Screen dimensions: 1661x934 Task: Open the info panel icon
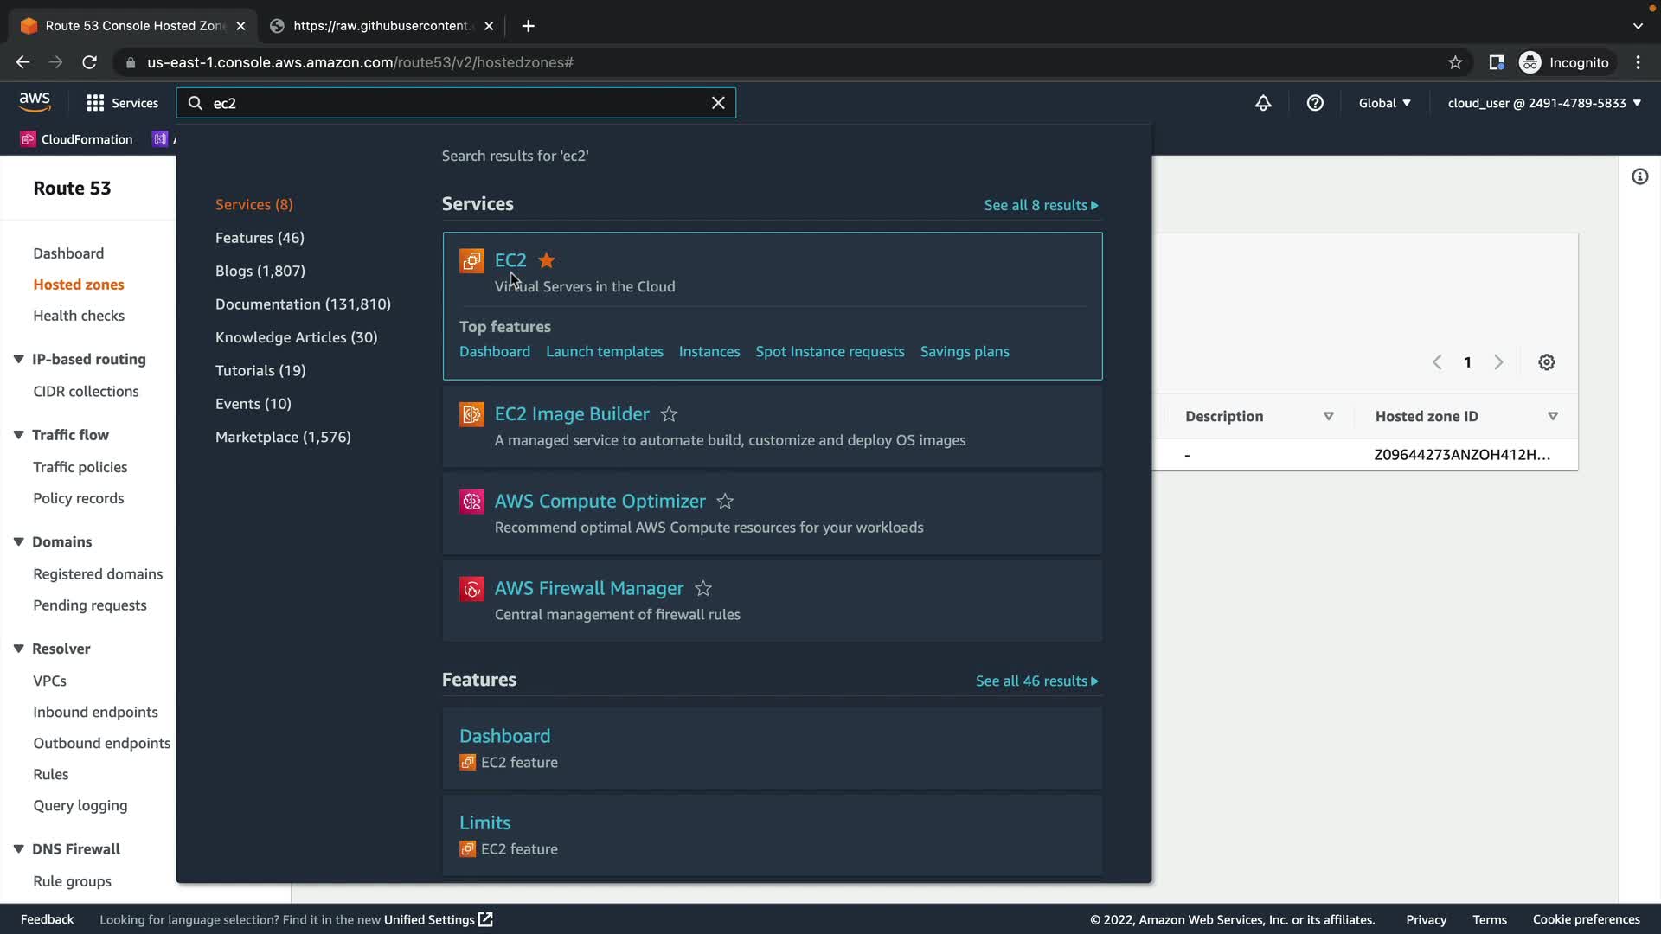tap(1639, 177)
